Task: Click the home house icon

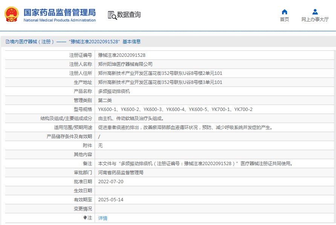Action: (x=284, y=12)
